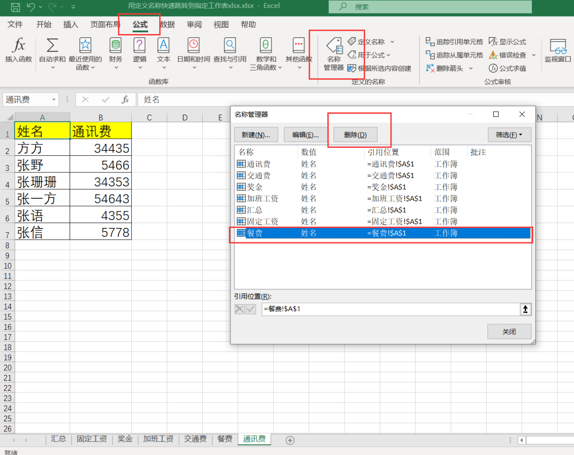The width and height of the screenshot is (574, 455).
Task: Click Create from Selection (根据所选内容创建)
Action: 379,68
